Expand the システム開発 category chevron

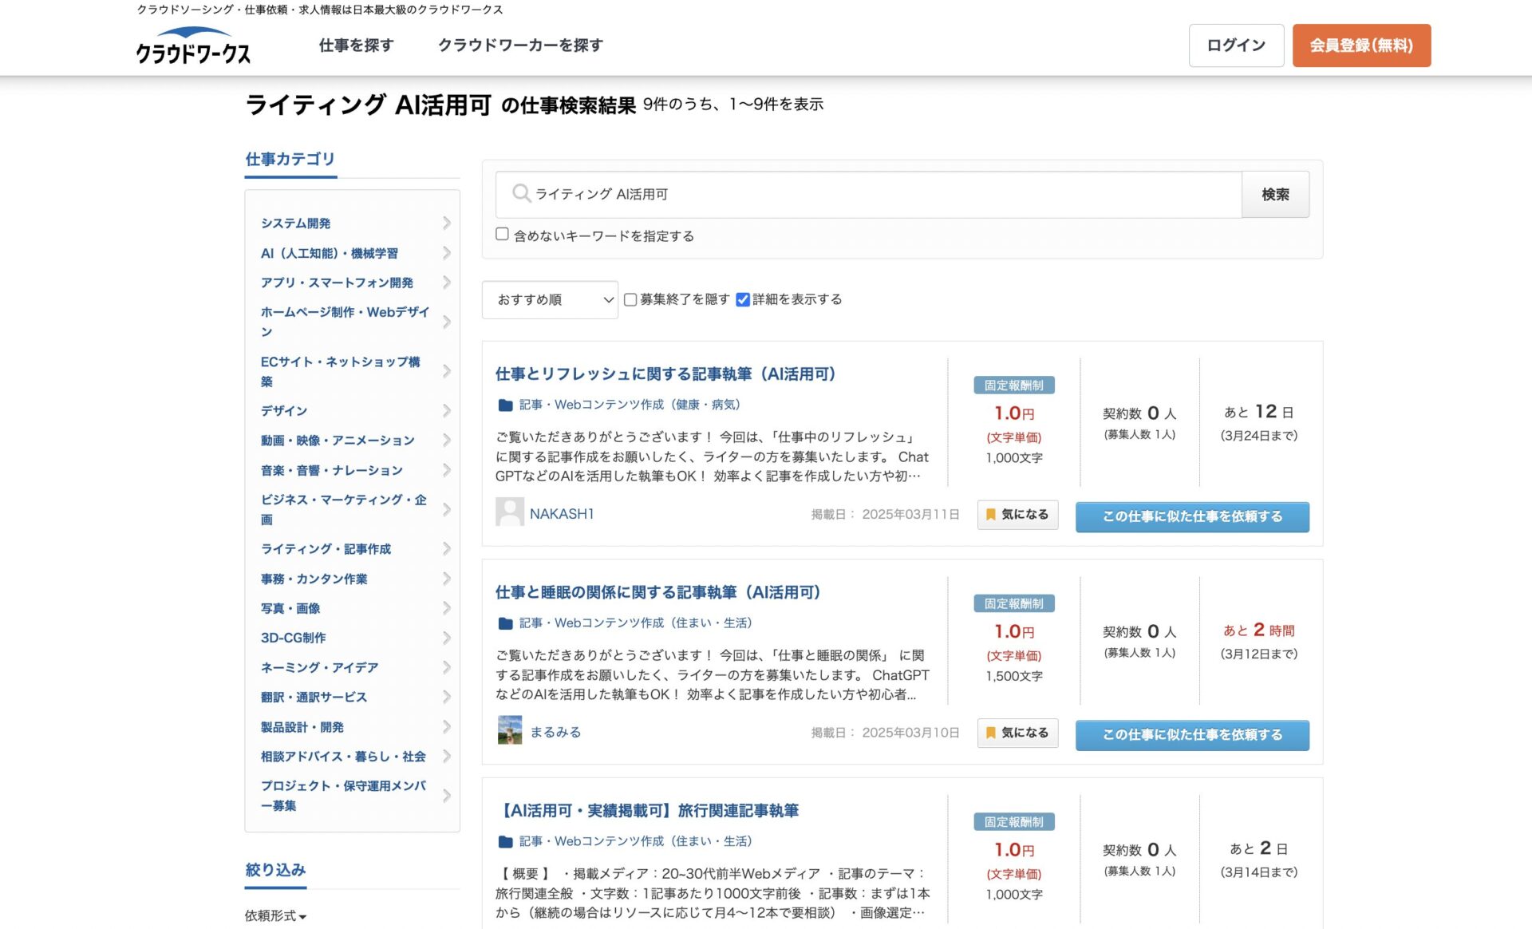click(446, 223)
